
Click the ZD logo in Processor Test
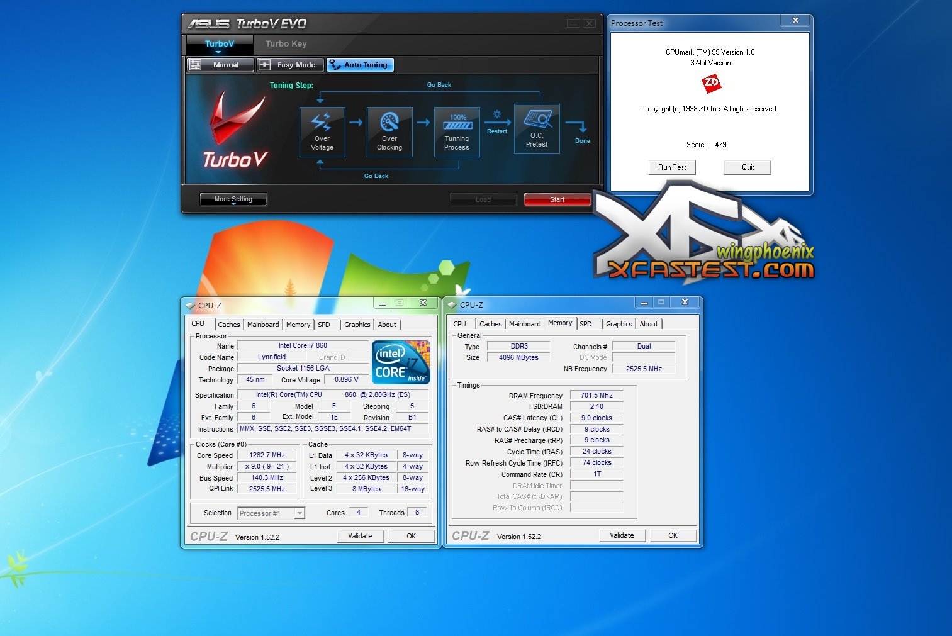pyautogui.click(x=711, y=83)
